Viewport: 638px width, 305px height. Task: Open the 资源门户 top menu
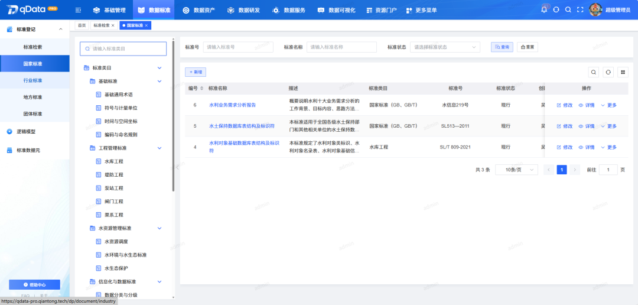point(381,10)
